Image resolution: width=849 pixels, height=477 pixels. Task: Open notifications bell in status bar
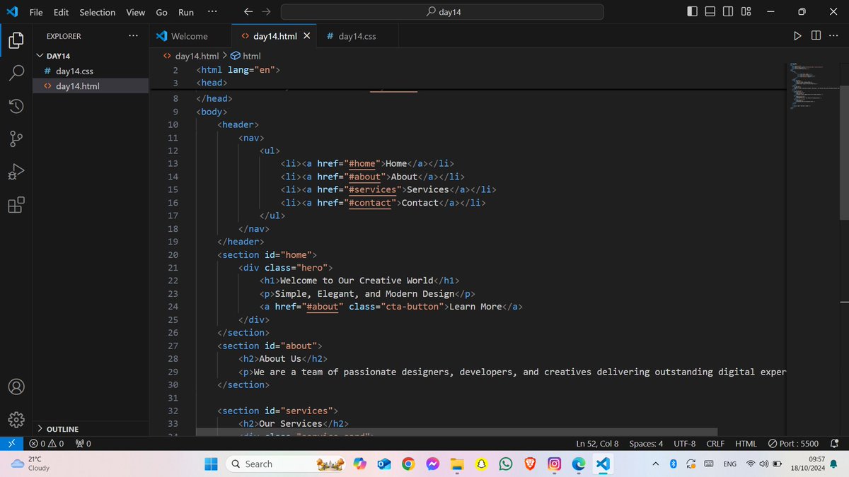[835, 443]
